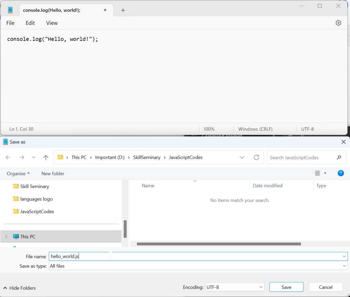The width and height of the screenshot is (350, 297).
Task: Click the navigation pane vertical scrollbar
Action: pyautogui.click(x=125, y=229)
